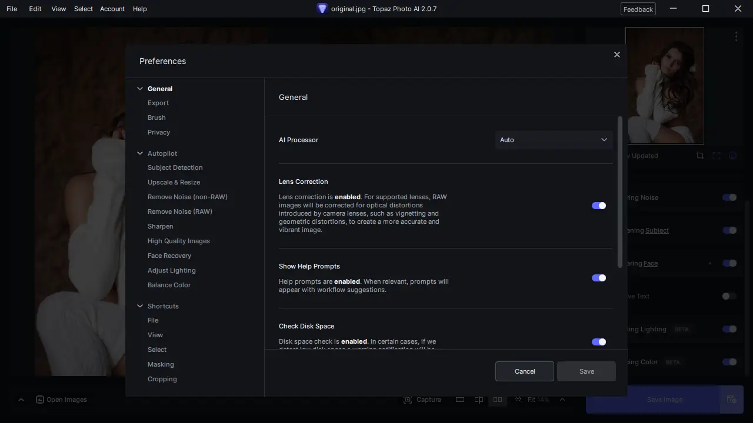The width and height of the screenshot is (753, 423).
Task: Open the three-dot menu above the thumbnail
Action: (736, 36)
